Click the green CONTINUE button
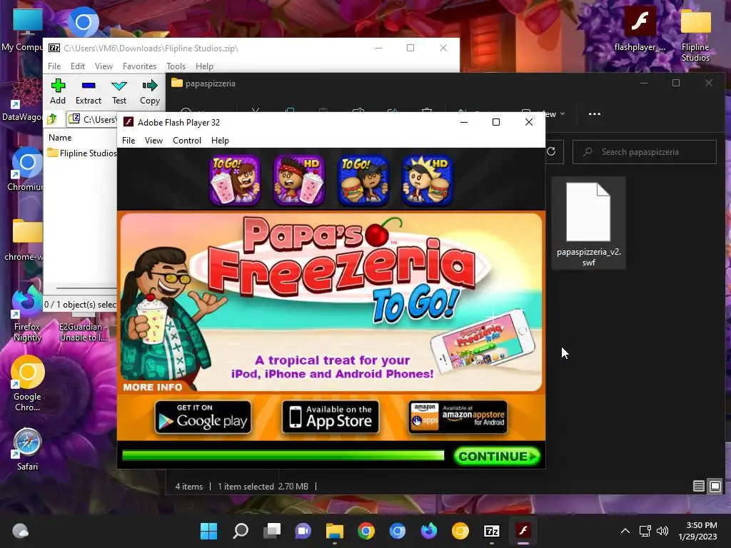 point(497,456)
